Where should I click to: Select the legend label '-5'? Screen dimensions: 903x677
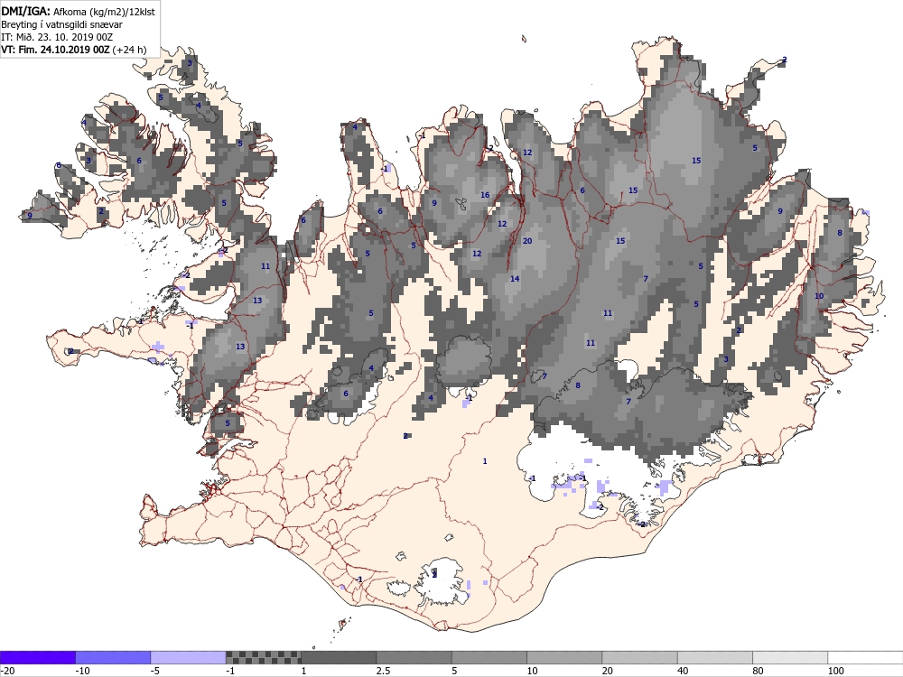point(155,671)
